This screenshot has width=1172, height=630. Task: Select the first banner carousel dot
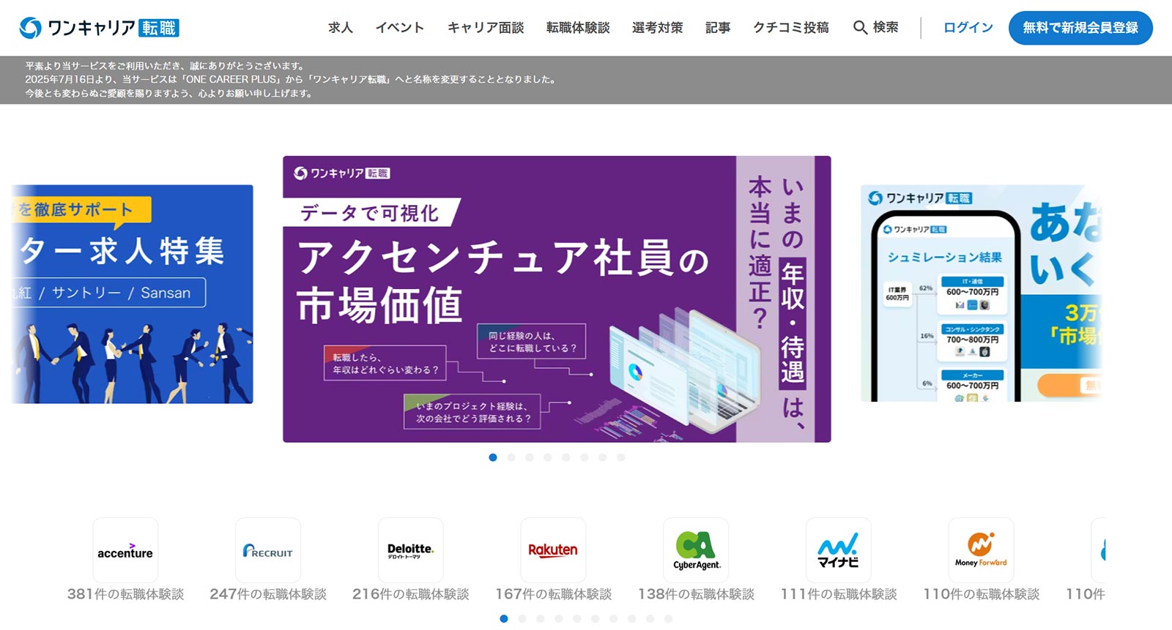click(x=493, y=457)
